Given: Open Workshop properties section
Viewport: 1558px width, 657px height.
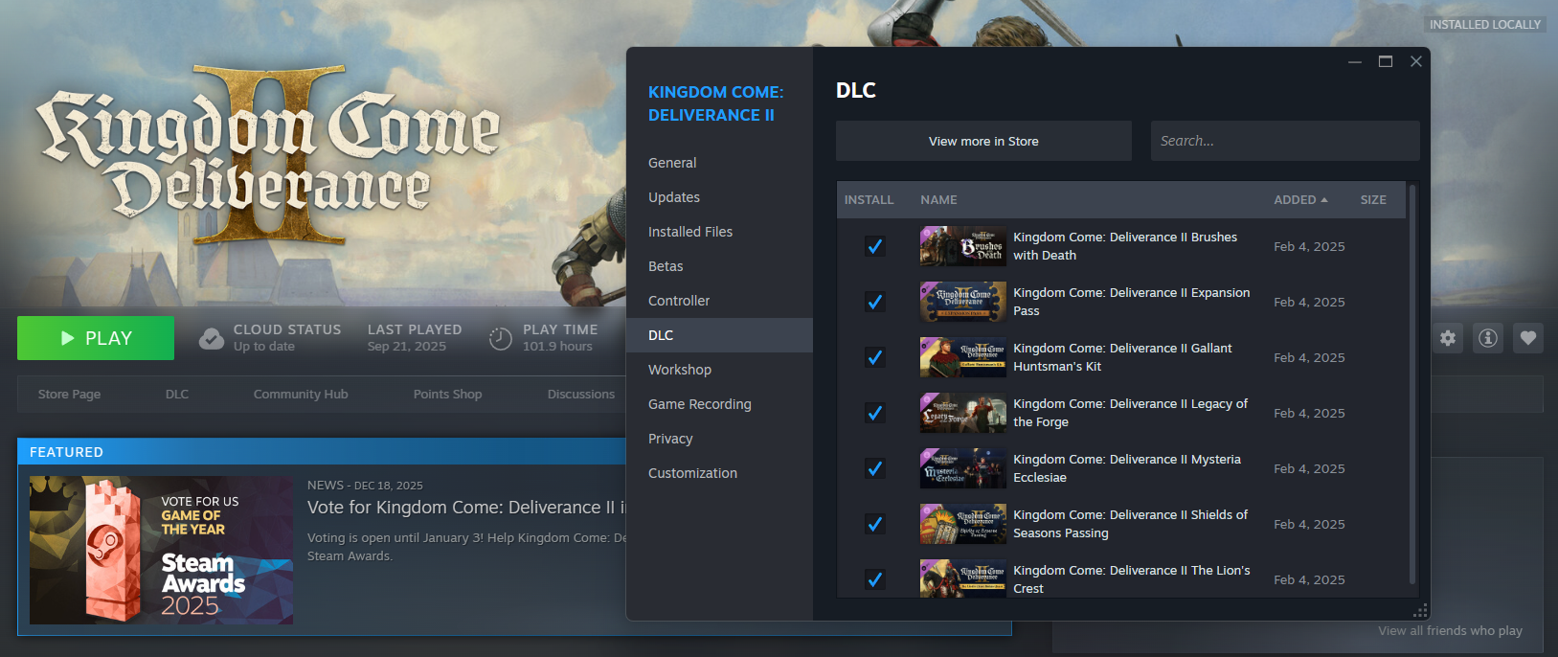Looking at the screenshot, I should tap(719, 370).
